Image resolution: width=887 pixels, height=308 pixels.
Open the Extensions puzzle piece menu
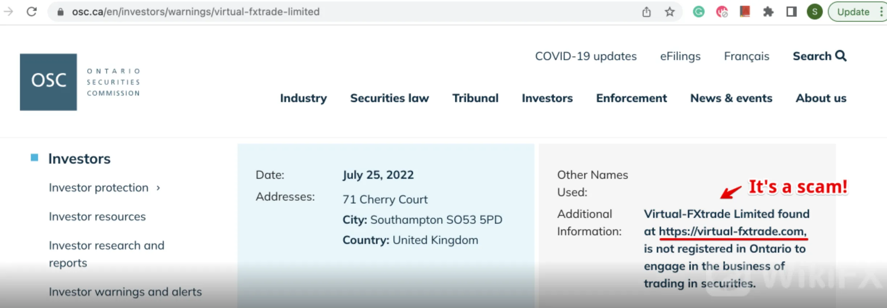pos(768,12)
